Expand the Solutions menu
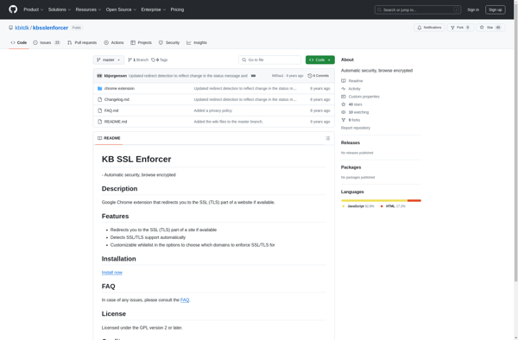This screenshot has width=518, height=340. click(x=60, y=9)
